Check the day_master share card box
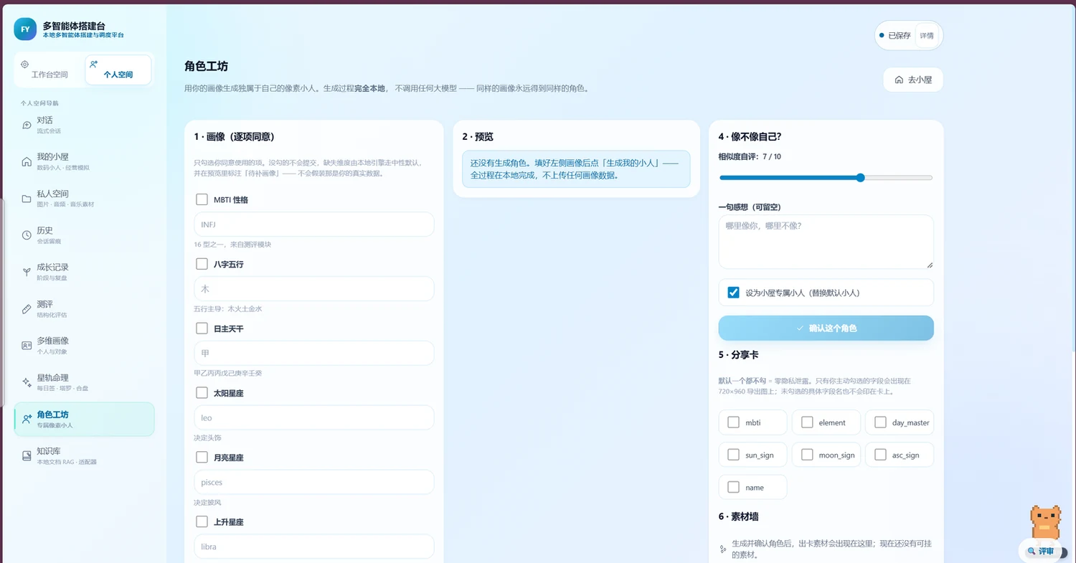Image resolution: width=1076 pixels, height=563 pixels. point(880,422)
